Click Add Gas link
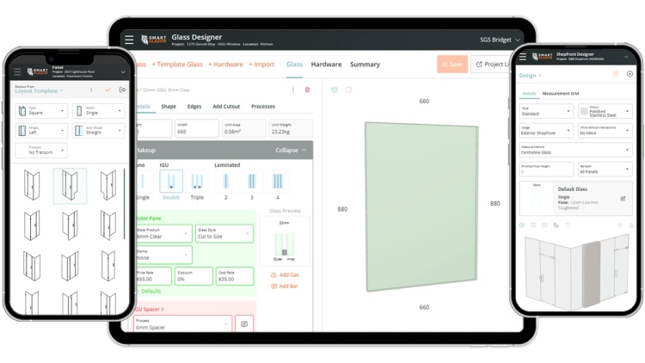The image size is (645, 363). pyautogui.click(x=285, y=275)
